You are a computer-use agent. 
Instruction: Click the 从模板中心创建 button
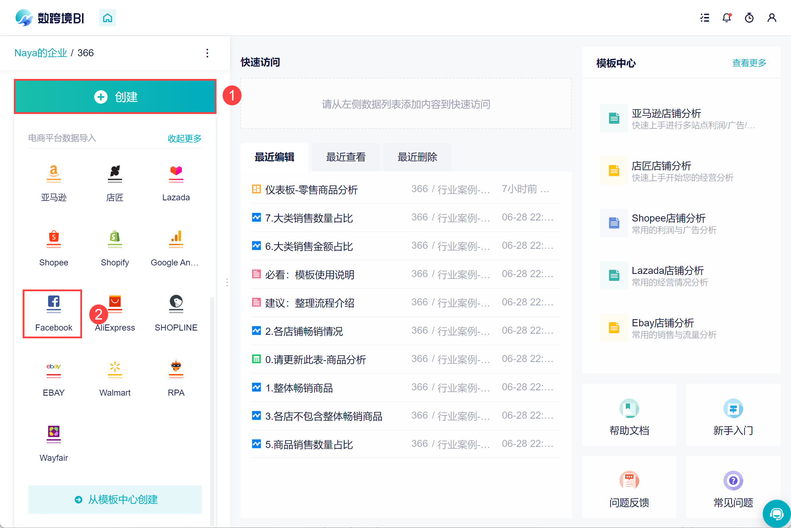(x=115, y=499)
